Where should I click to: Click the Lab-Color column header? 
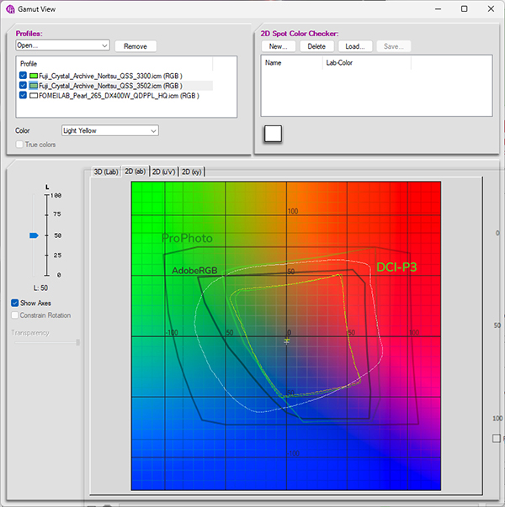(367, 63)
